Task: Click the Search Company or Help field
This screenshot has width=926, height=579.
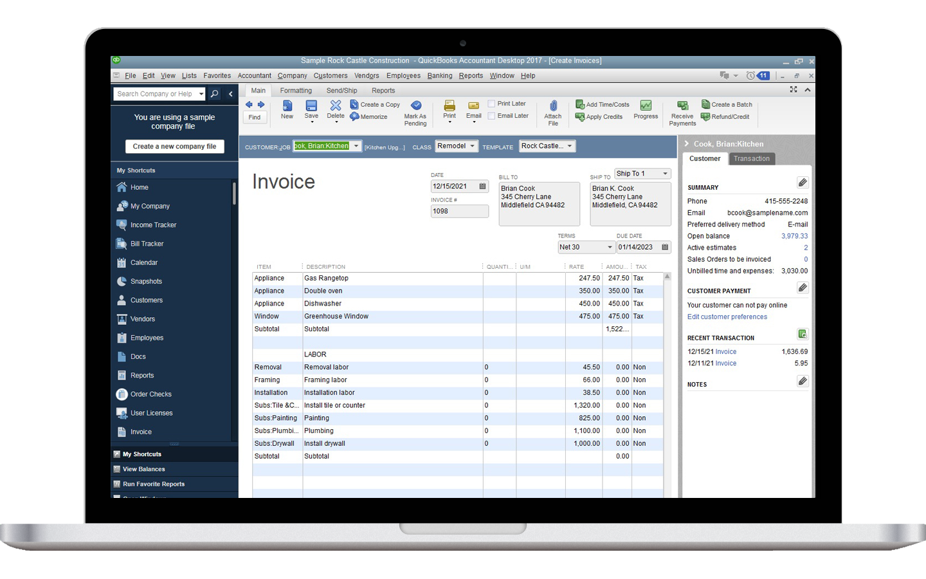Action: pyautogui.click(x=155, y=94)
